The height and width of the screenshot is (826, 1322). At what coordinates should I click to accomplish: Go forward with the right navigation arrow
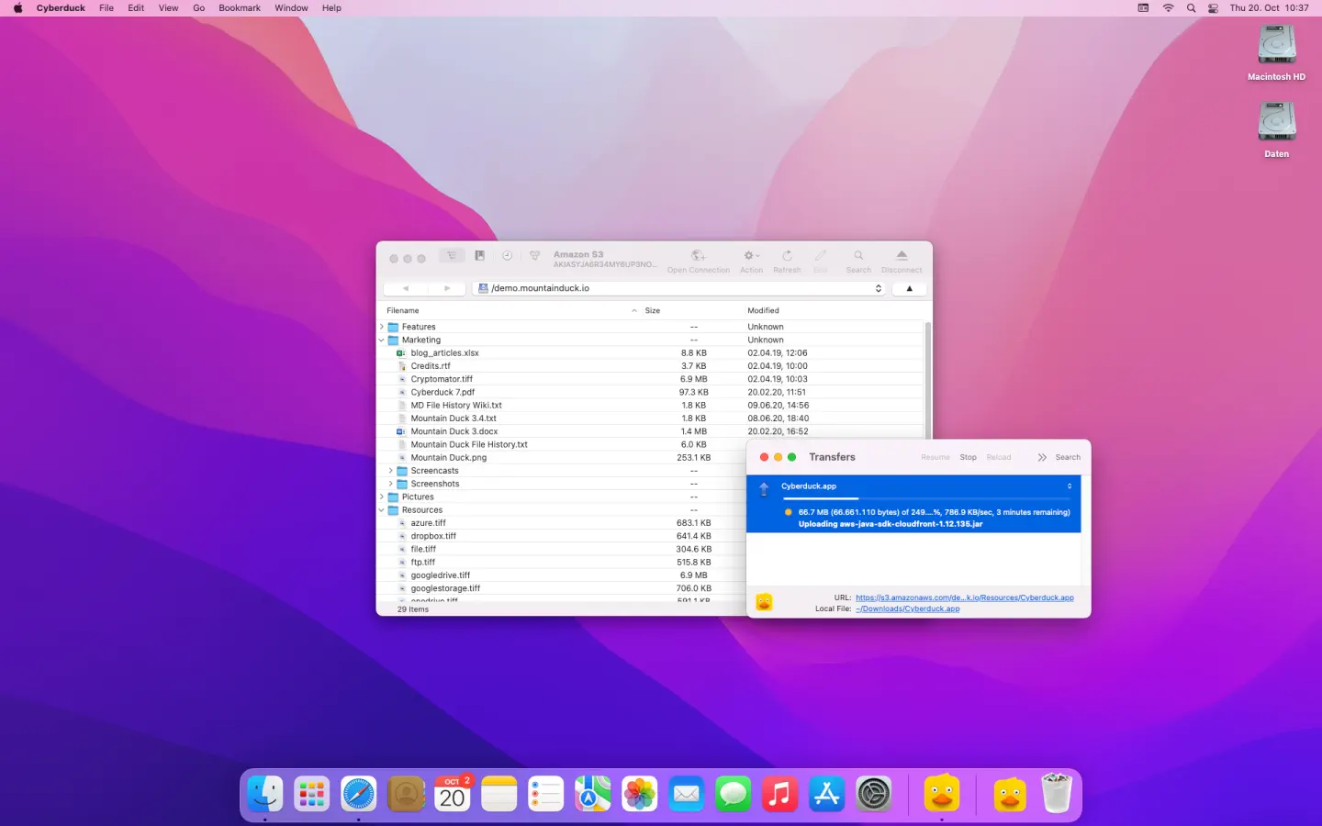447,288
